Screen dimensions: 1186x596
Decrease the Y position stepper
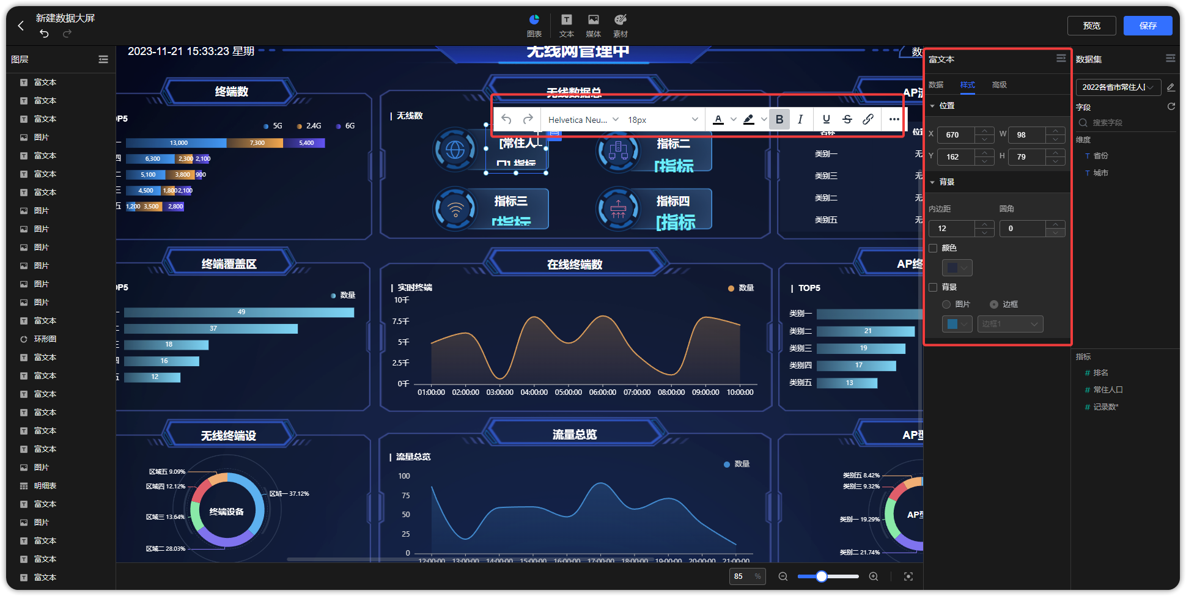(984, 161)
